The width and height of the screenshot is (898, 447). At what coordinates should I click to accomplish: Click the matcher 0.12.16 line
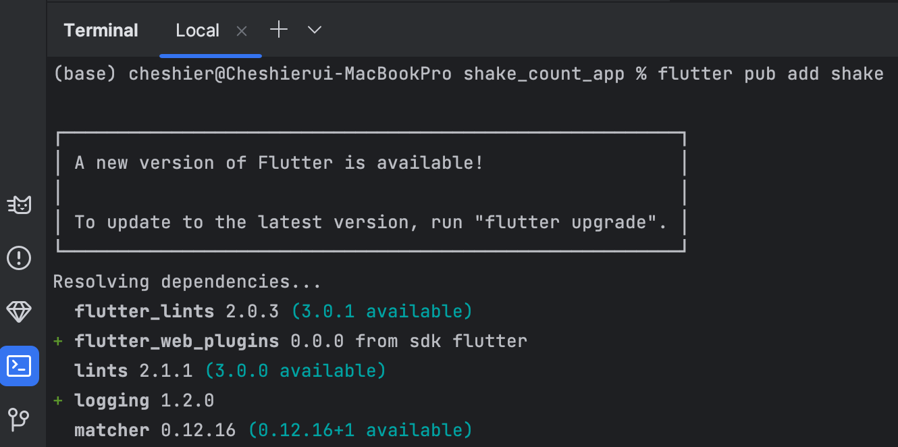coord(273,430)
